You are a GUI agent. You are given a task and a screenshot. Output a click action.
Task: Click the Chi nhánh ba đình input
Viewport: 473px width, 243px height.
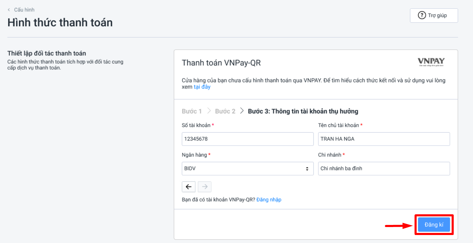[383, 168]
